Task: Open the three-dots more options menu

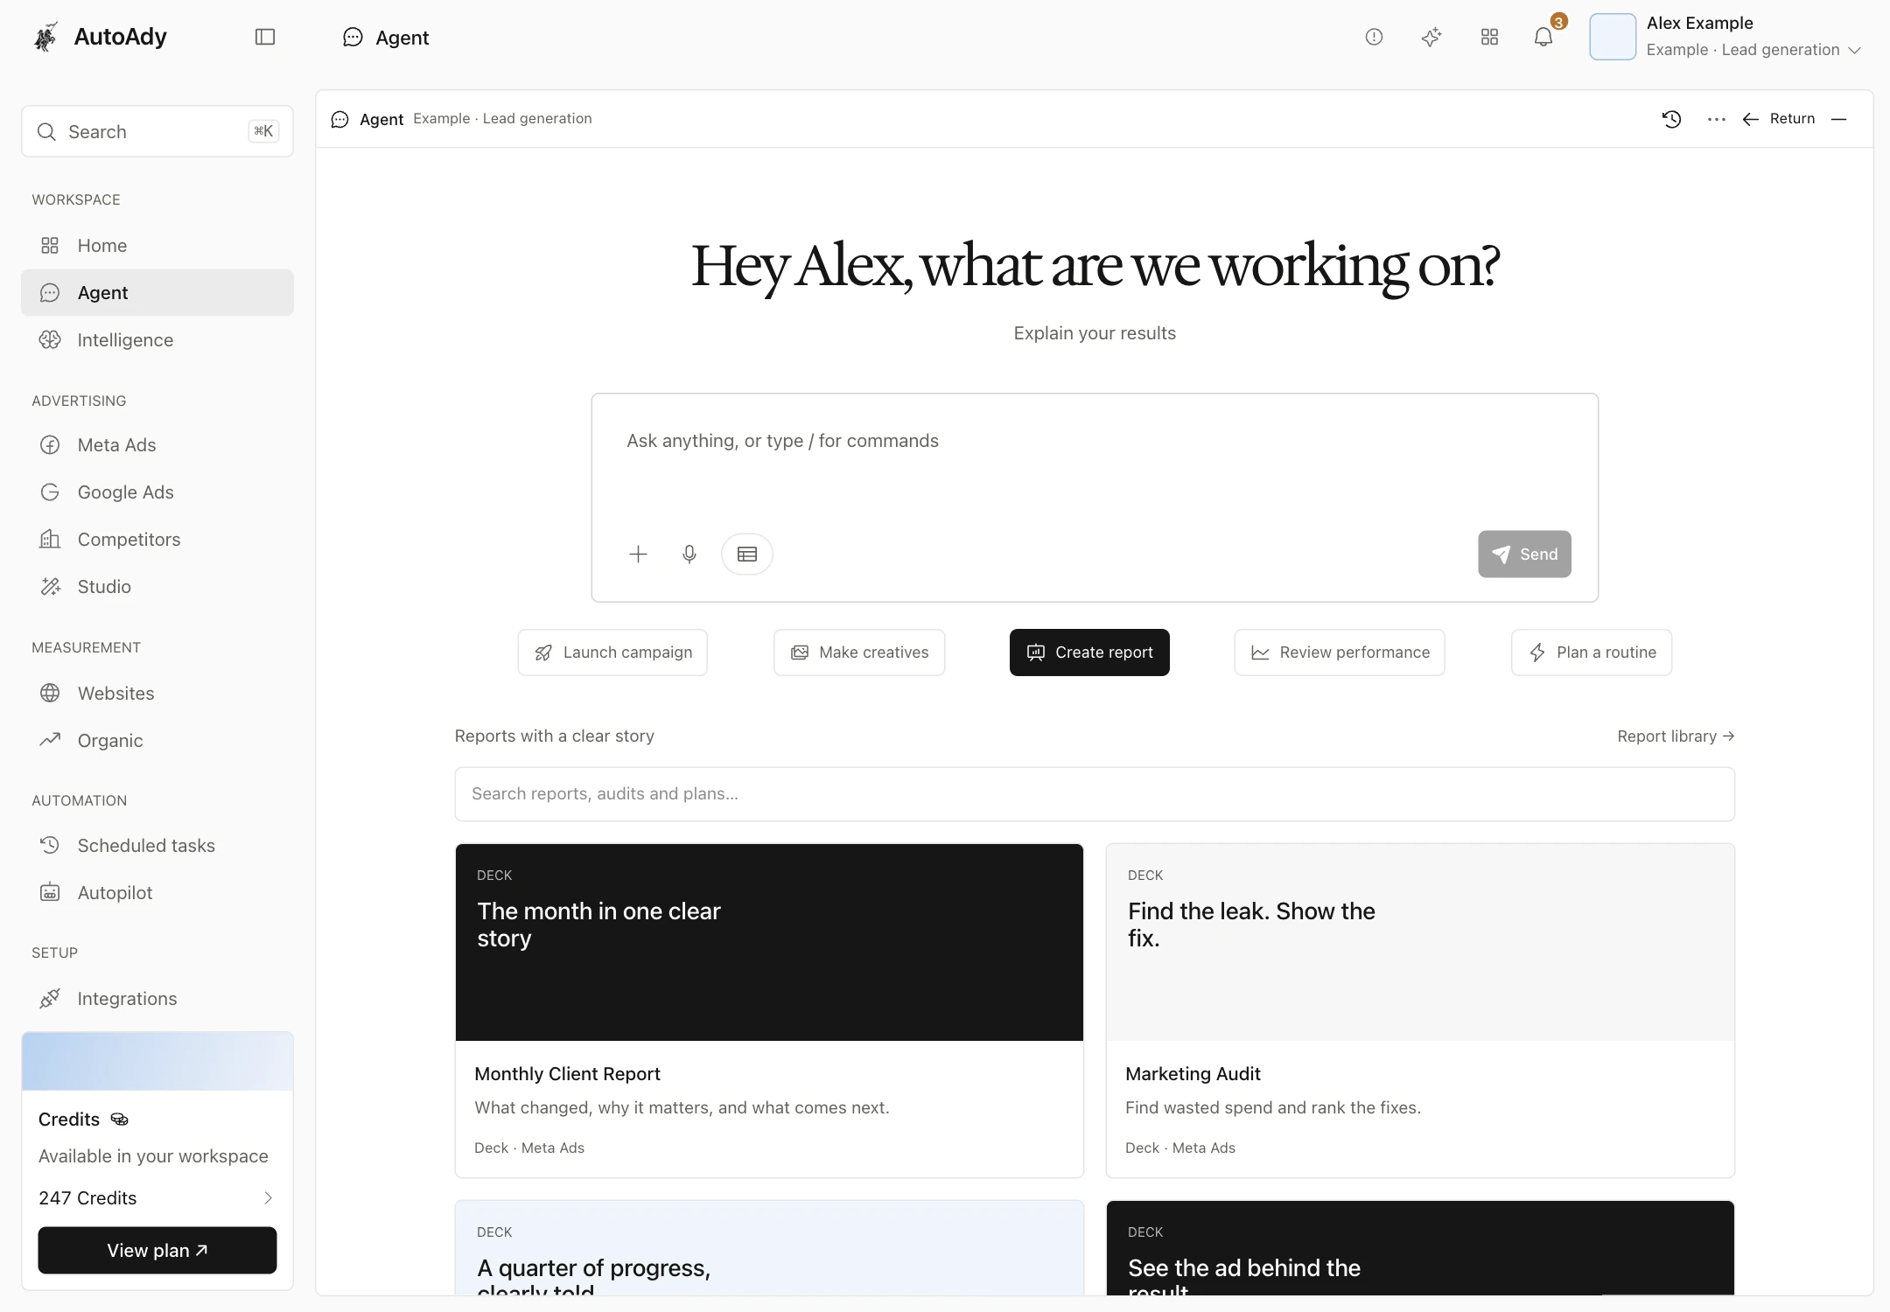Action: click(x=1717, y=119)
